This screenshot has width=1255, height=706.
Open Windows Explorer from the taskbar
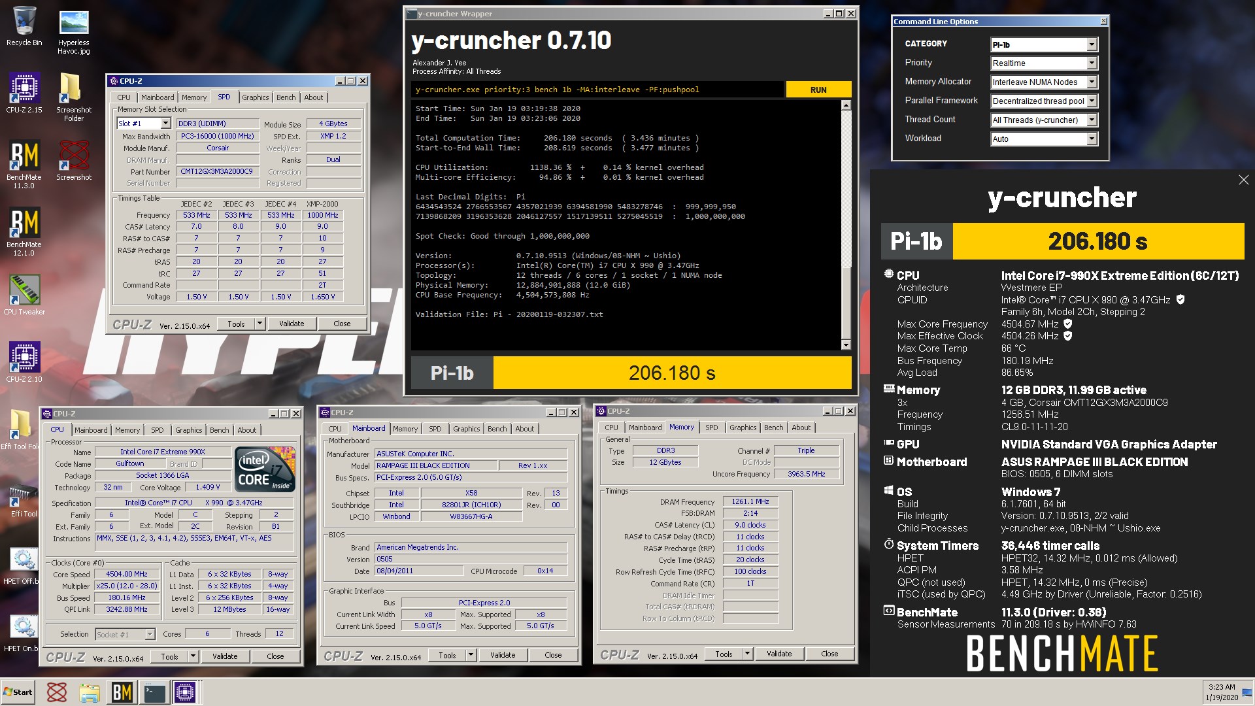90,692
